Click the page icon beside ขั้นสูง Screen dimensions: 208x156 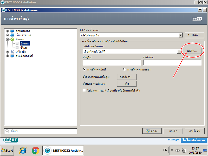coord(17,48)
